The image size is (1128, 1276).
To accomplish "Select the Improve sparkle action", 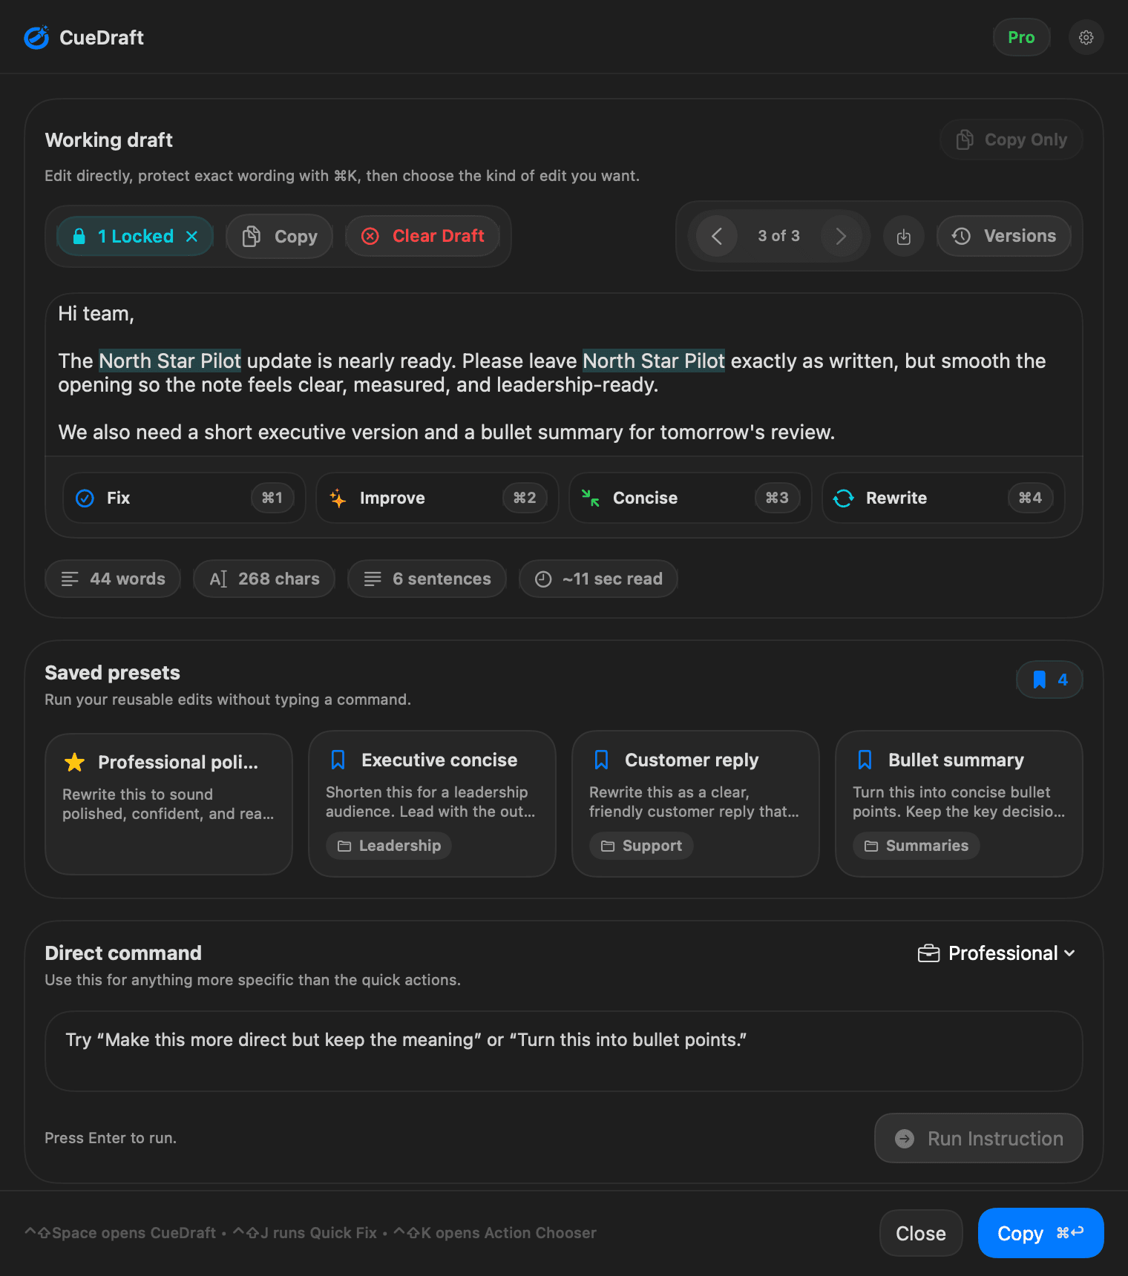I will click(436, 498).
